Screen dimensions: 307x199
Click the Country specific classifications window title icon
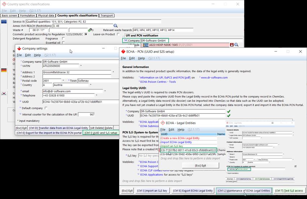[4, 4]
